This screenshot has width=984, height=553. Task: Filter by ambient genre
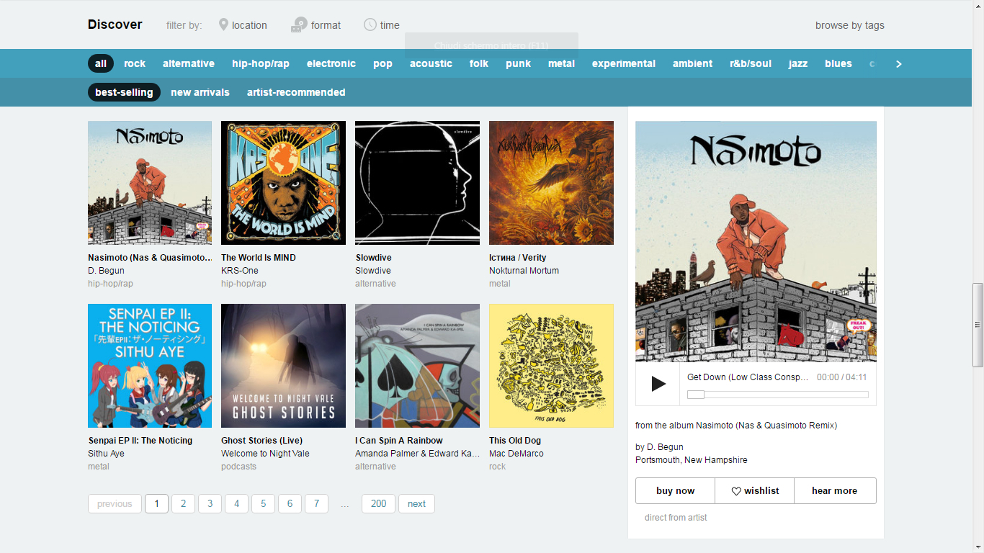click(x=693, y=63)
